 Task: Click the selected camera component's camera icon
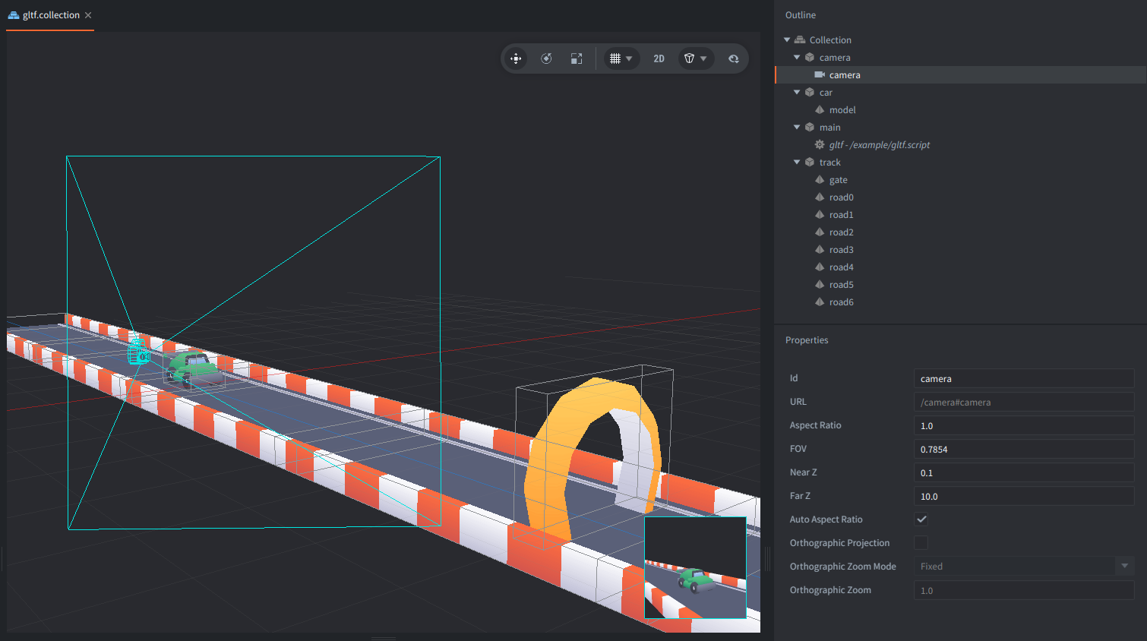[x=820, y=75]
